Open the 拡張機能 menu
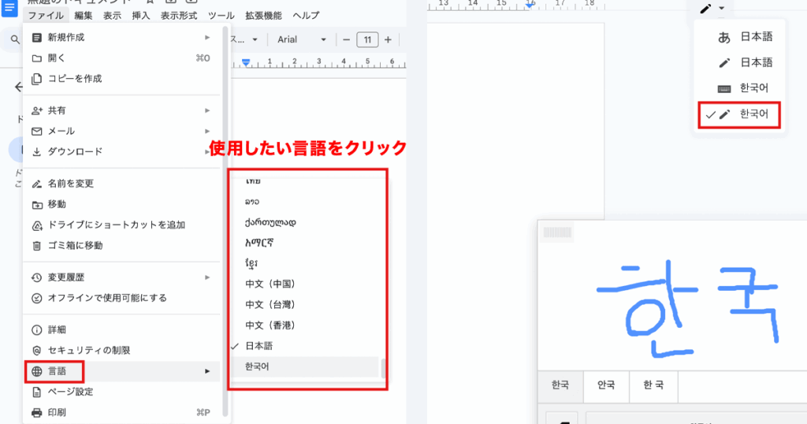Viewport: 807px width, 424px height. point(263,16)
